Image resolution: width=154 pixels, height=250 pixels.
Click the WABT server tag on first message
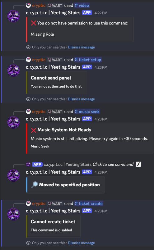point(55,5)
